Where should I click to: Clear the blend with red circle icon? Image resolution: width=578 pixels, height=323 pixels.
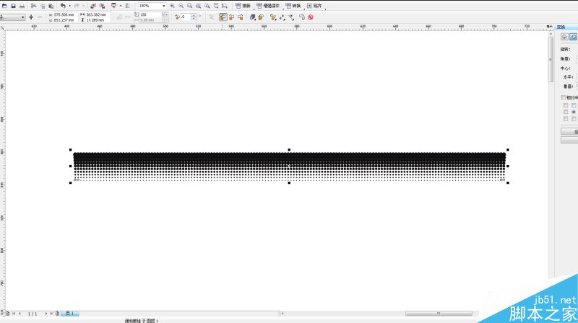click(311, 17)
